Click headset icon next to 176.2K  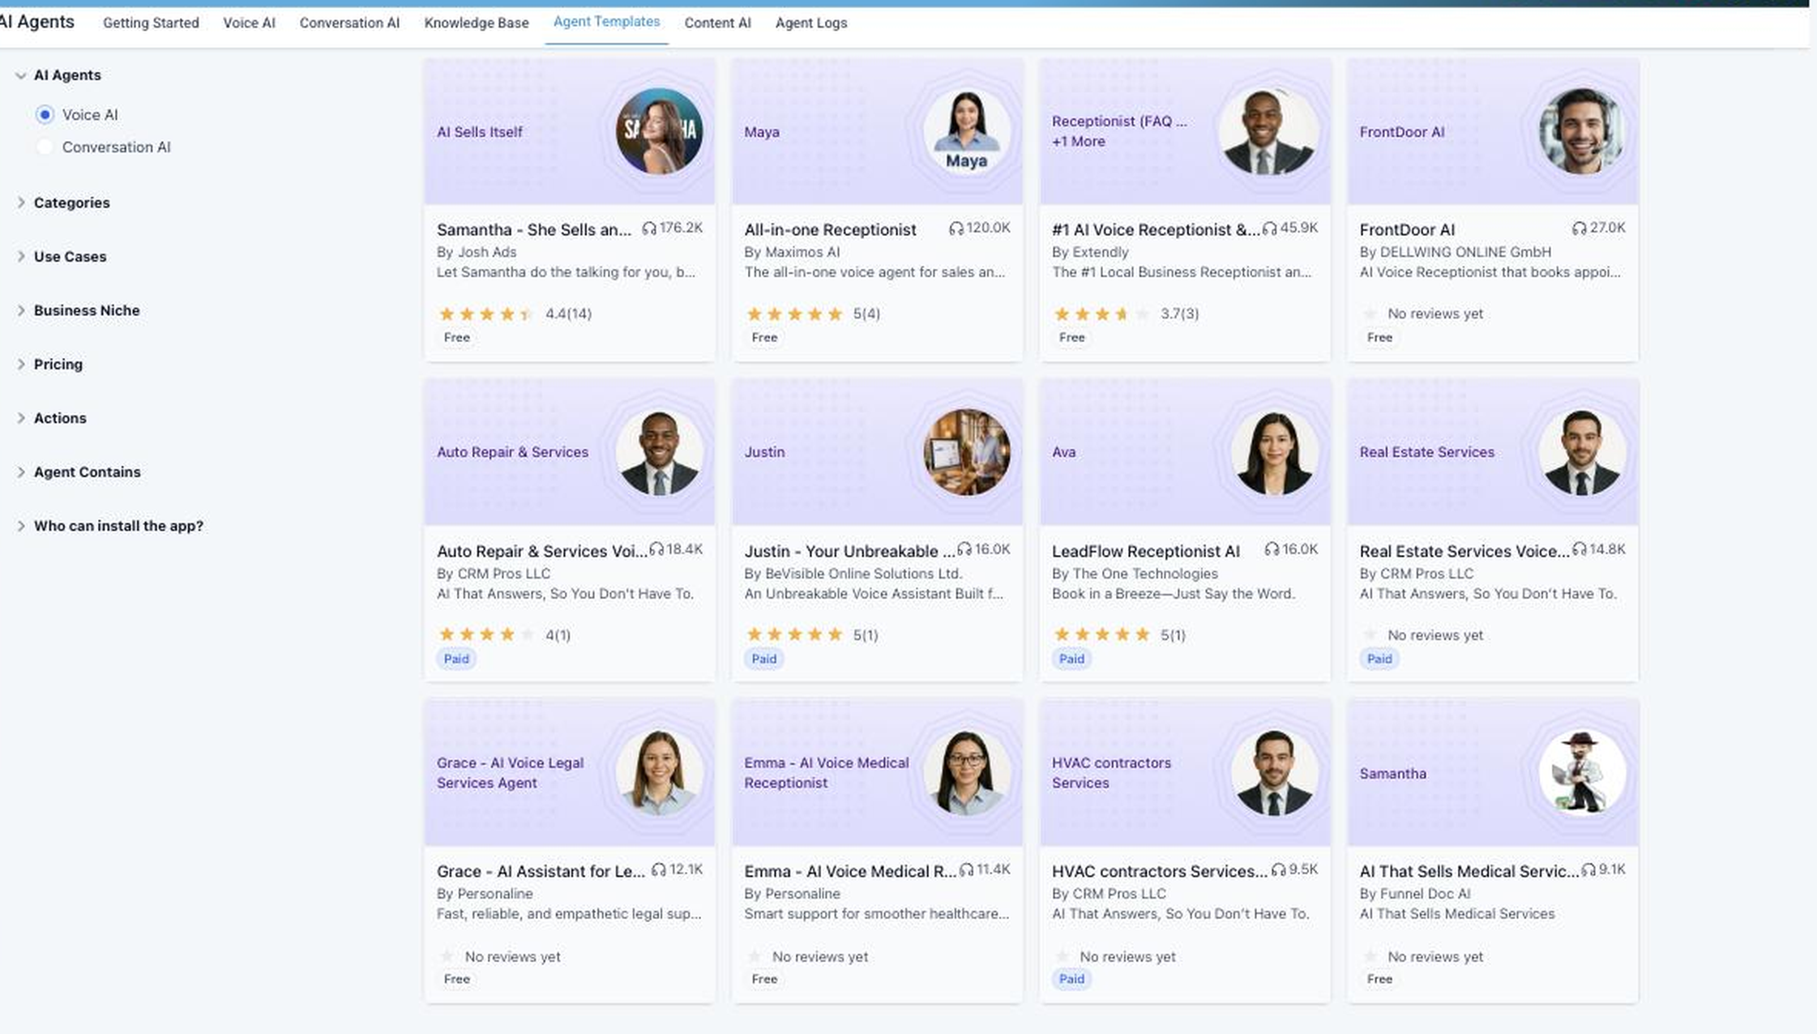click(x=649, y=229)
